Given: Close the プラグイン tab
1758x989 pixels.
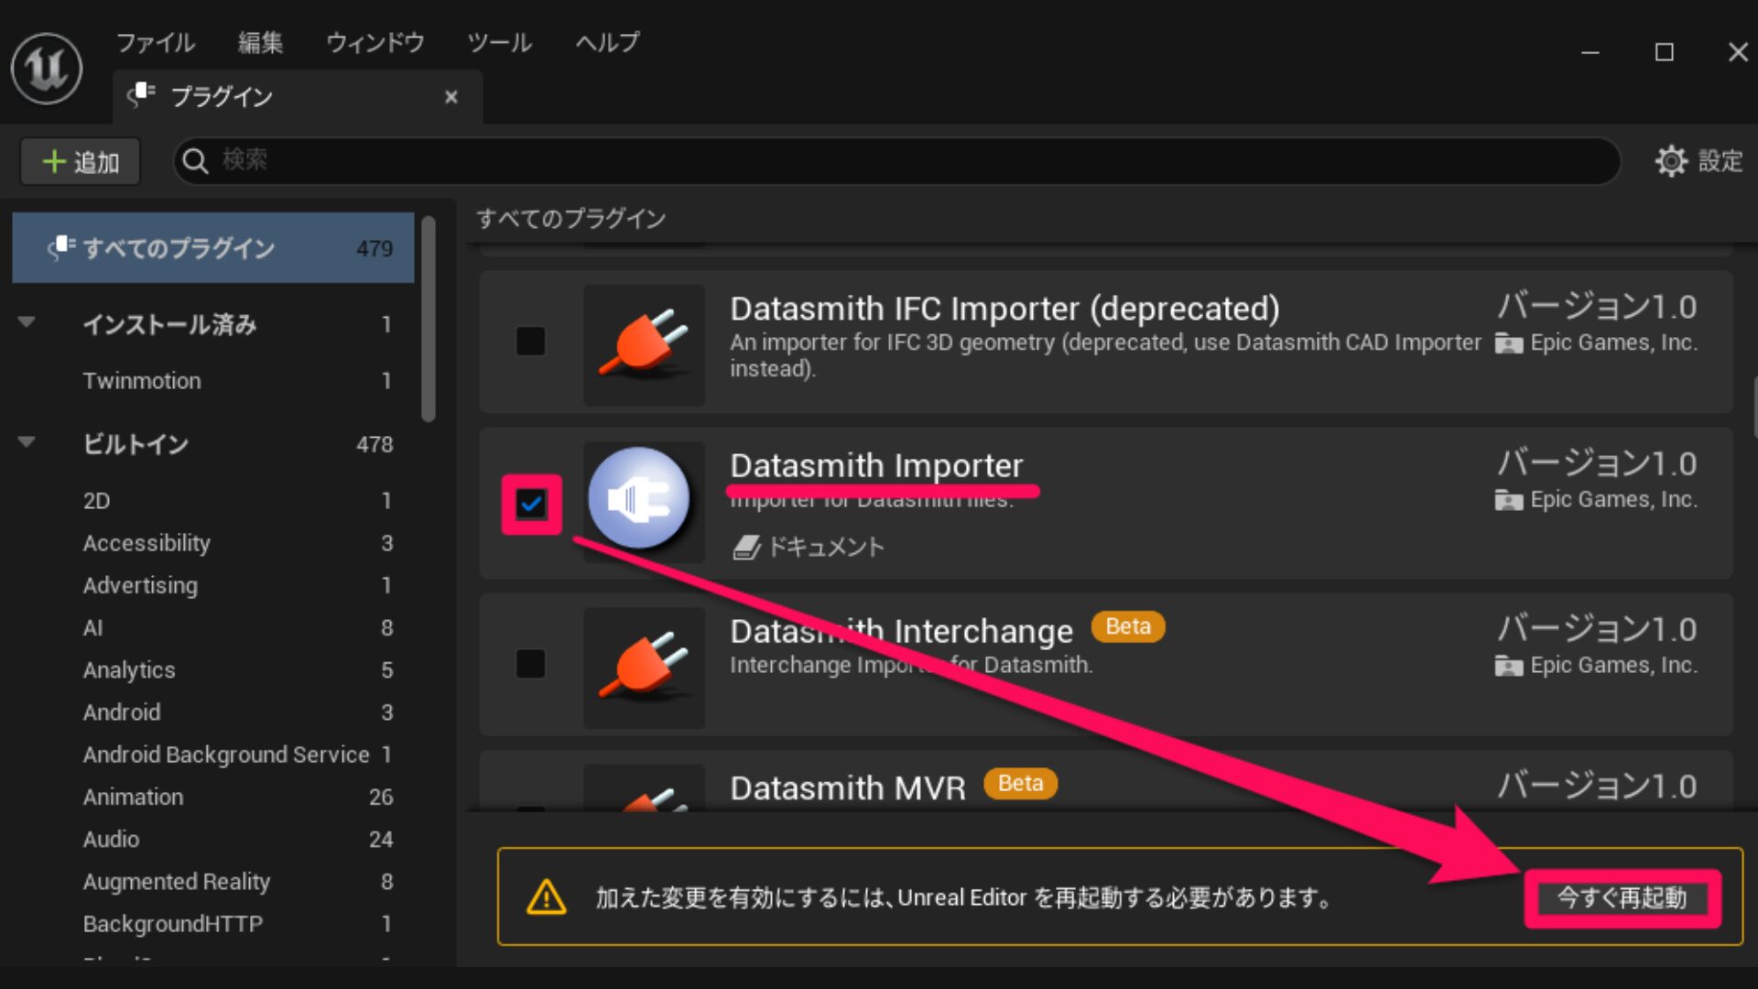Looking at the screenshot, I should [x=450, y=97].
